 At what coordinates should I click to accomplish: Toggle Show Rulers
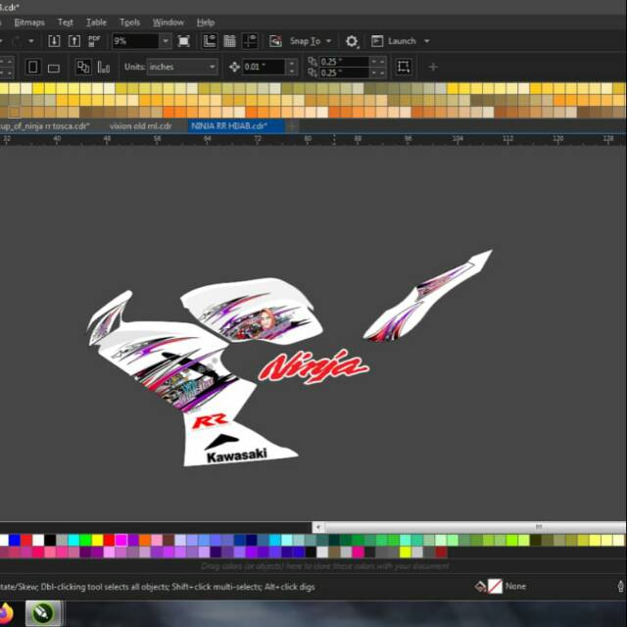[210, 41]
